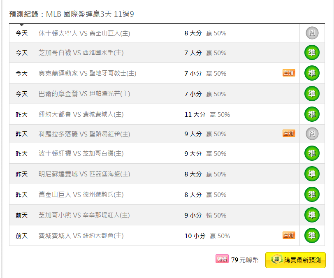
Task: Click green 準 icon for 明尼蘇達雙城 row
Action: (x=312, y=174)
